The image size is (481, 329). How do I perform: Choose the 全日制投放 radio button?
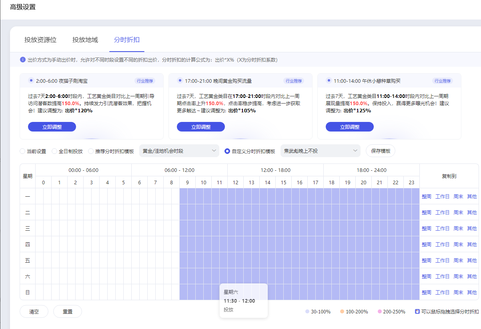coord(54,151)
